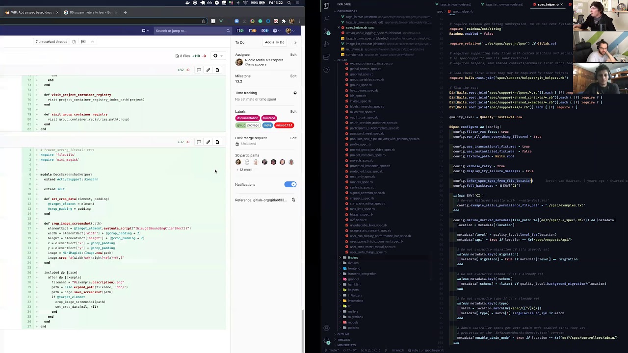Expand the finders folder in Explorer

point(353,257)
